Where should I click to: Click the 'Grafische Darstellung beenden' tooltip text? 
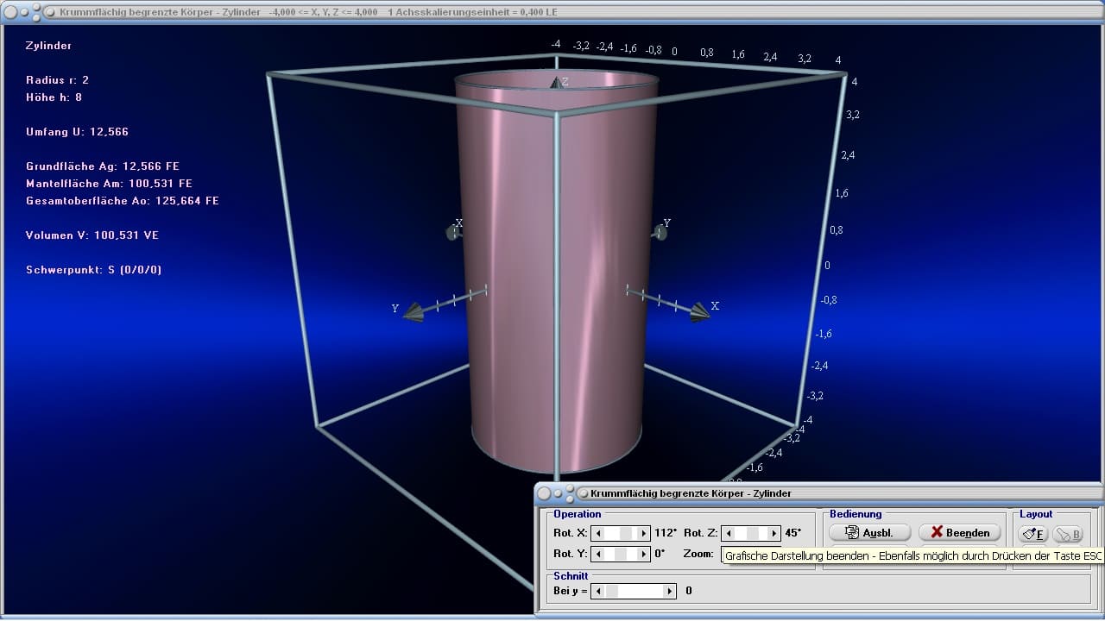click(912, 556)
